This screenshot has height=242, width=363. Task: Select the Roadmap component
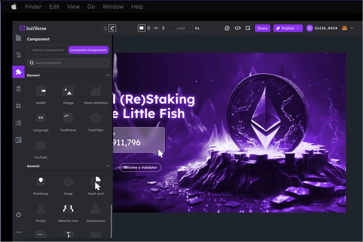pyautogui.click(x=41, y=185)
